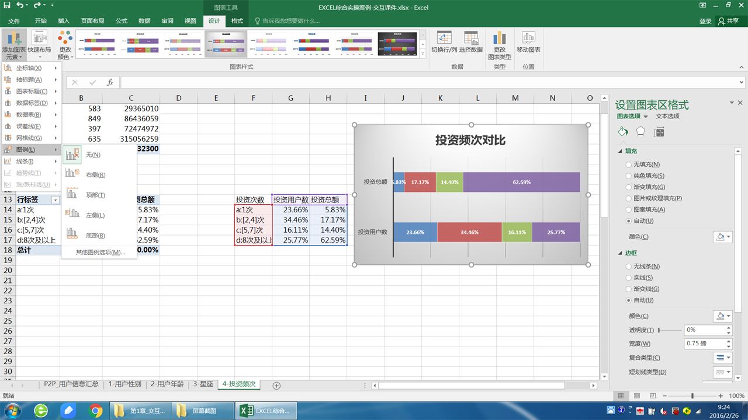This screenshot has height=420, width=748.
Task: Click the Share (共享) button
Action: pos(728,21)
